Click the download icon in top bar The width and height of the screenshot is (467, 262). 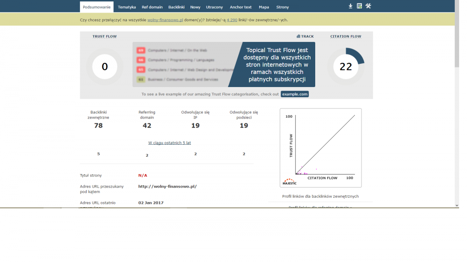pyautogui.click(x=350, y=6)
